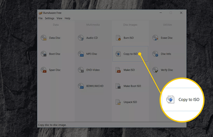Select the MP3 Disc label
213x137 pixels.
[92, 54]
